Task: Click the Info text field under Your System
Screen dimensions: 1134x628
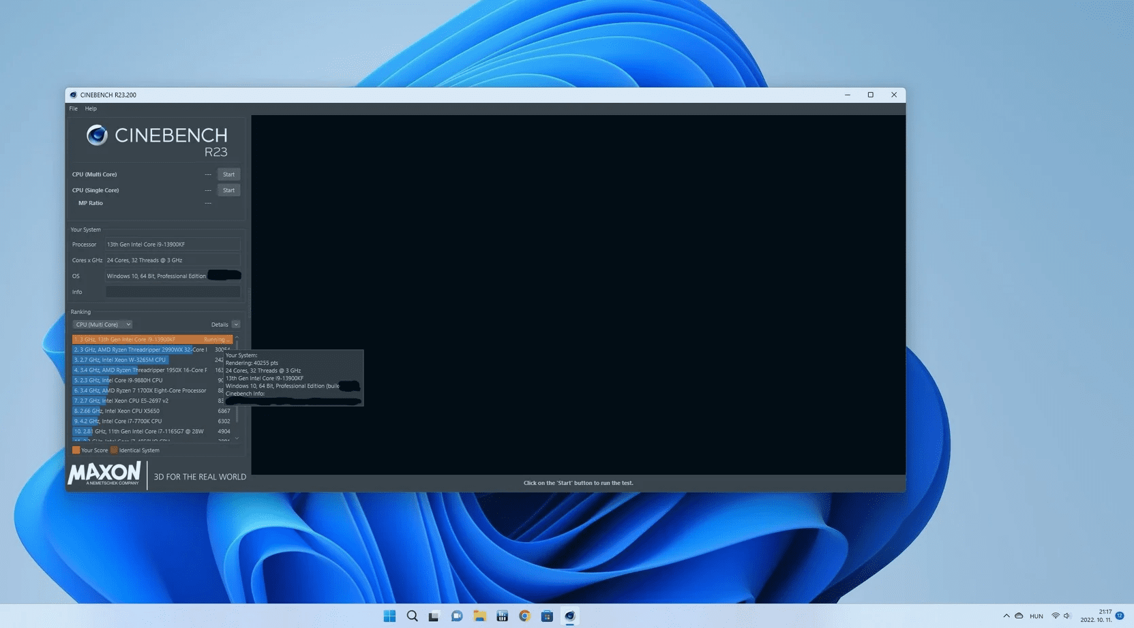Action: (173, 292)
